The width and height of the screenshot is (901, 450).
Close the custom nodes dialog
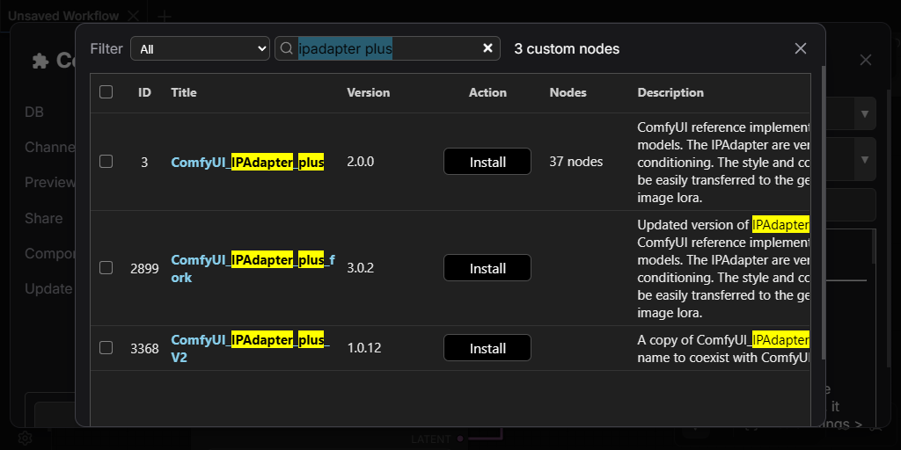click(x=801, y=49)
